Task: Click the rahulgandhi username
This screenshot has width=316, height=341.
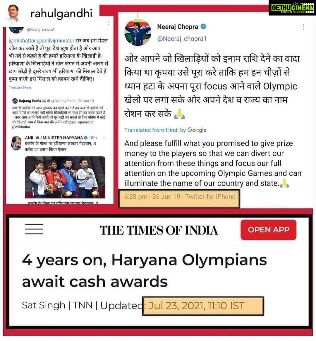Action: pyautogui.click(x=61, y=13)
